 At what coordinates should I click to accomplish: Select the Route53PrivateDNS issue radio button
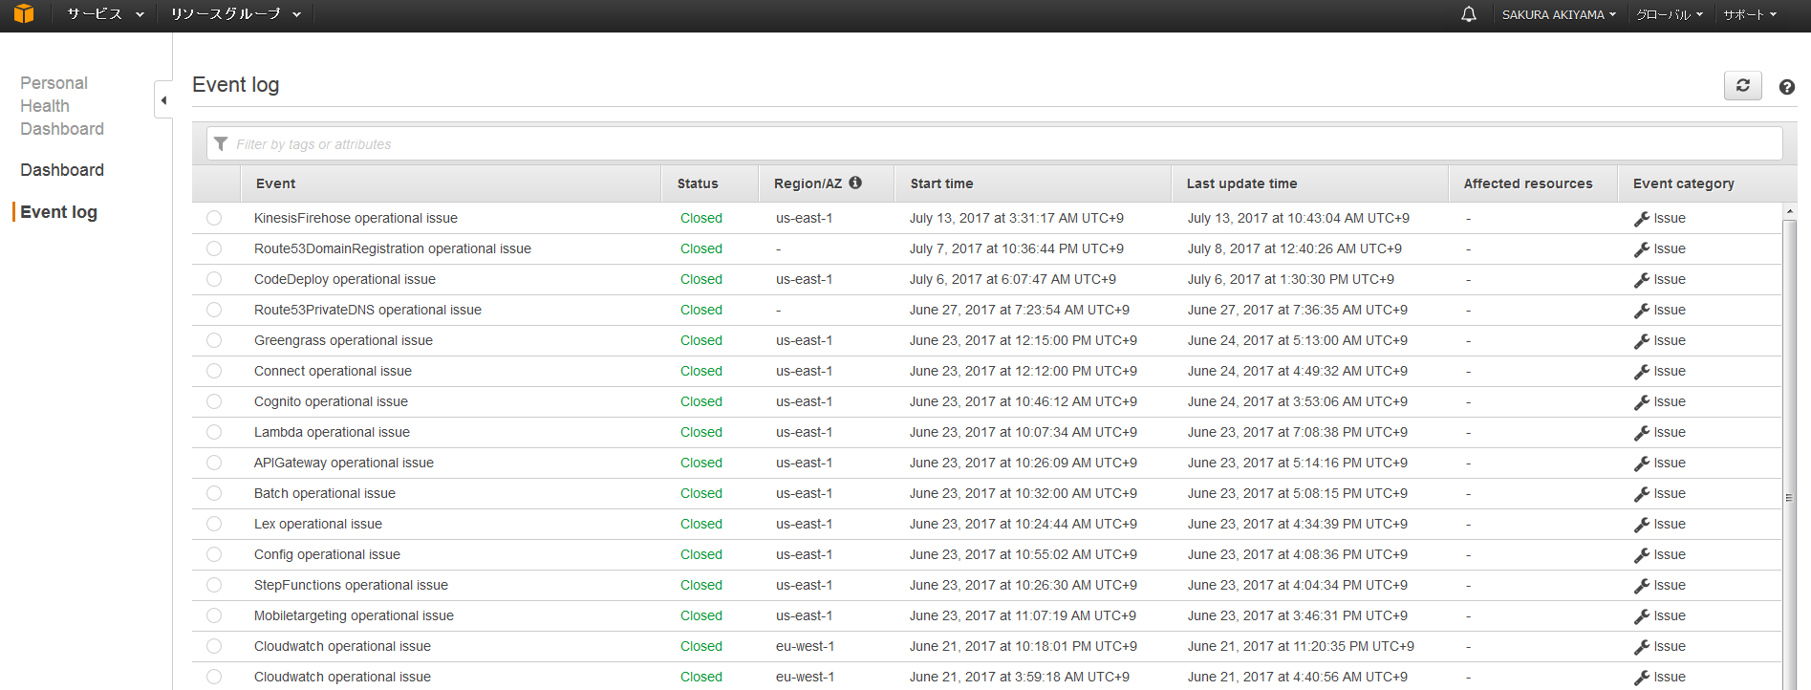click(214, 310)
